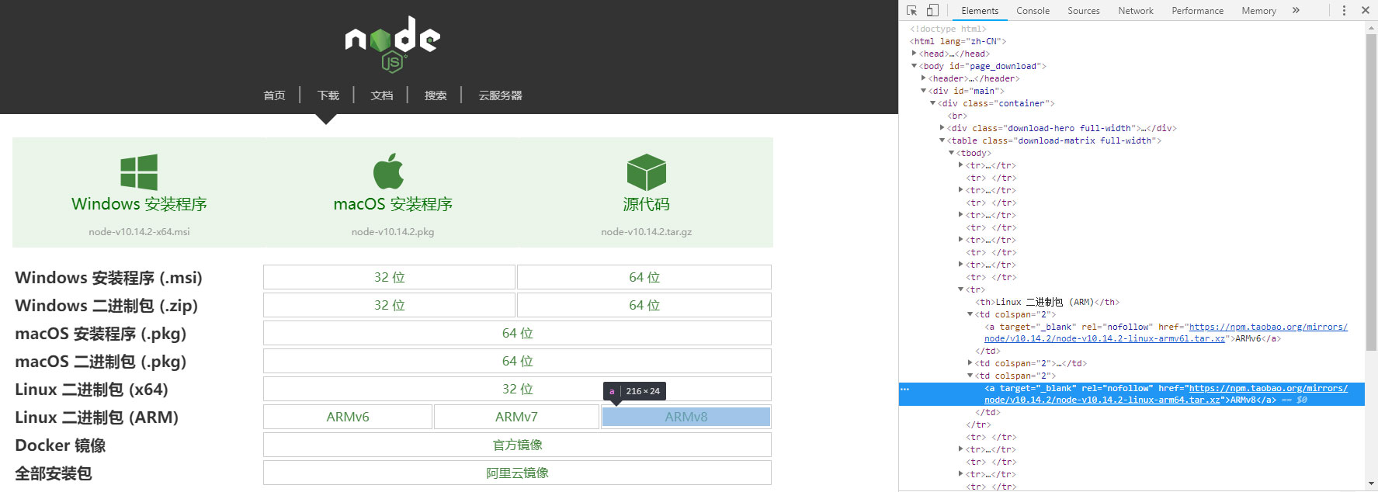
Task: Open the Network tab
Action: 1135,11
